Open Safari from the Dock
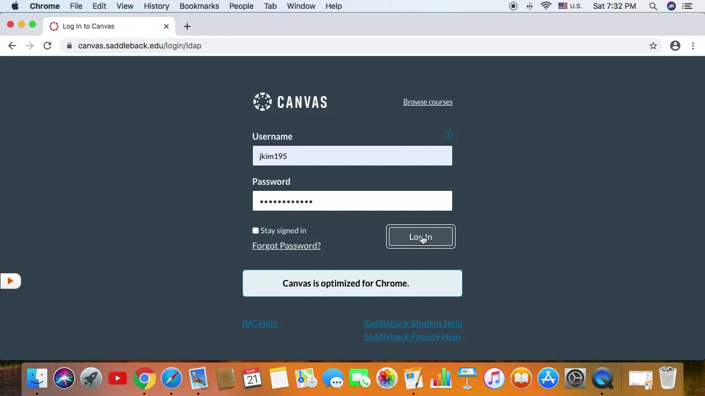 click(x=171, y=378)
